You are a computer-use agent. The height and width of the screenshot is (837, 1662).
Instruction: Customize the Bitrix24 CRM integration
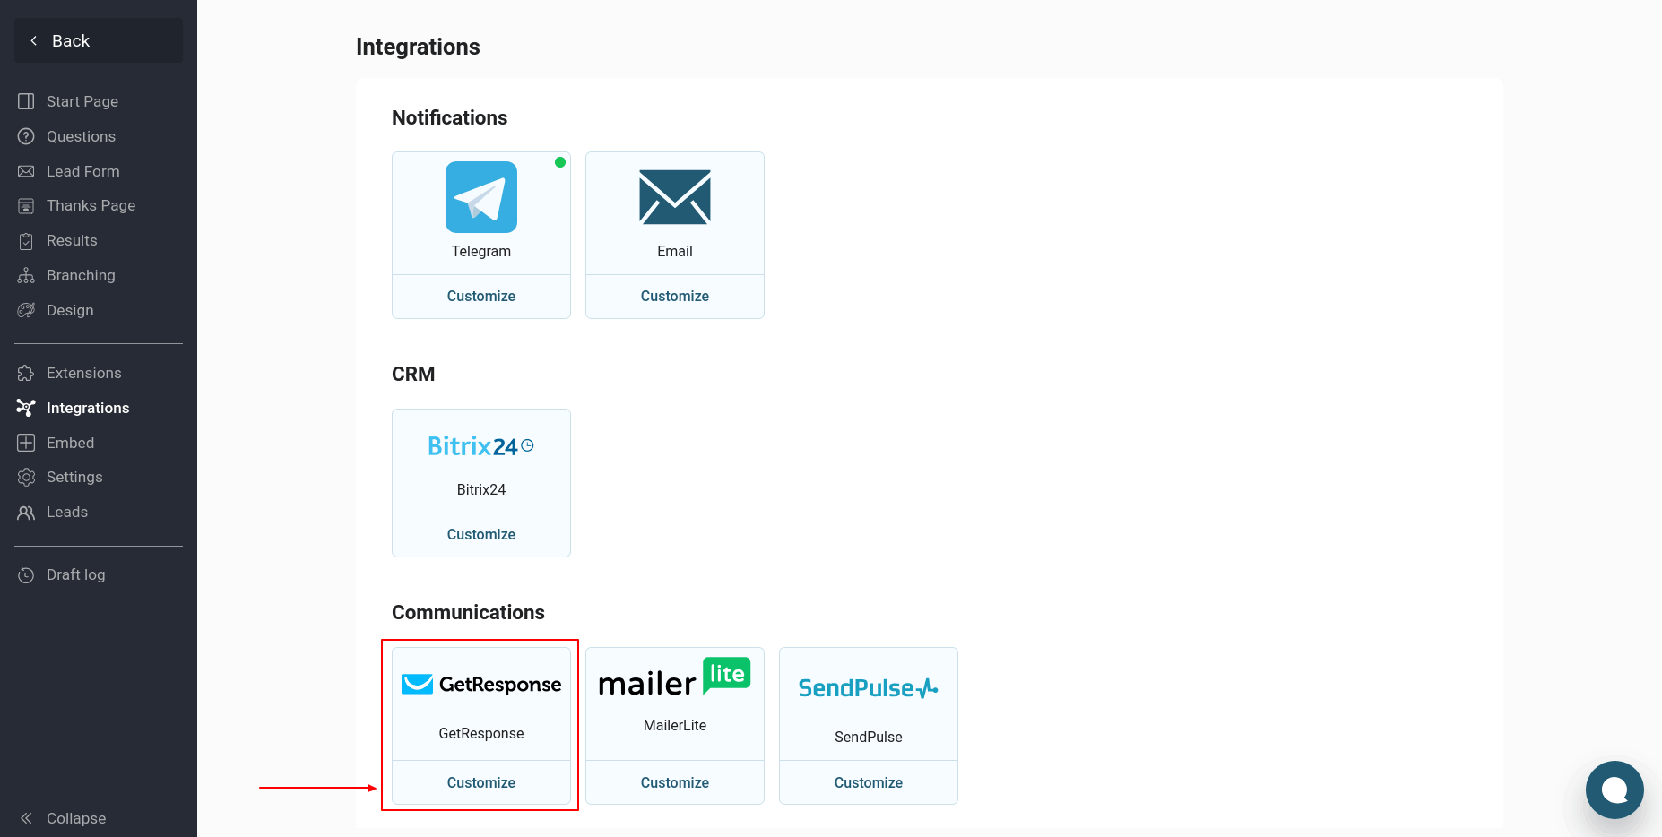click(x=481, y=534)
